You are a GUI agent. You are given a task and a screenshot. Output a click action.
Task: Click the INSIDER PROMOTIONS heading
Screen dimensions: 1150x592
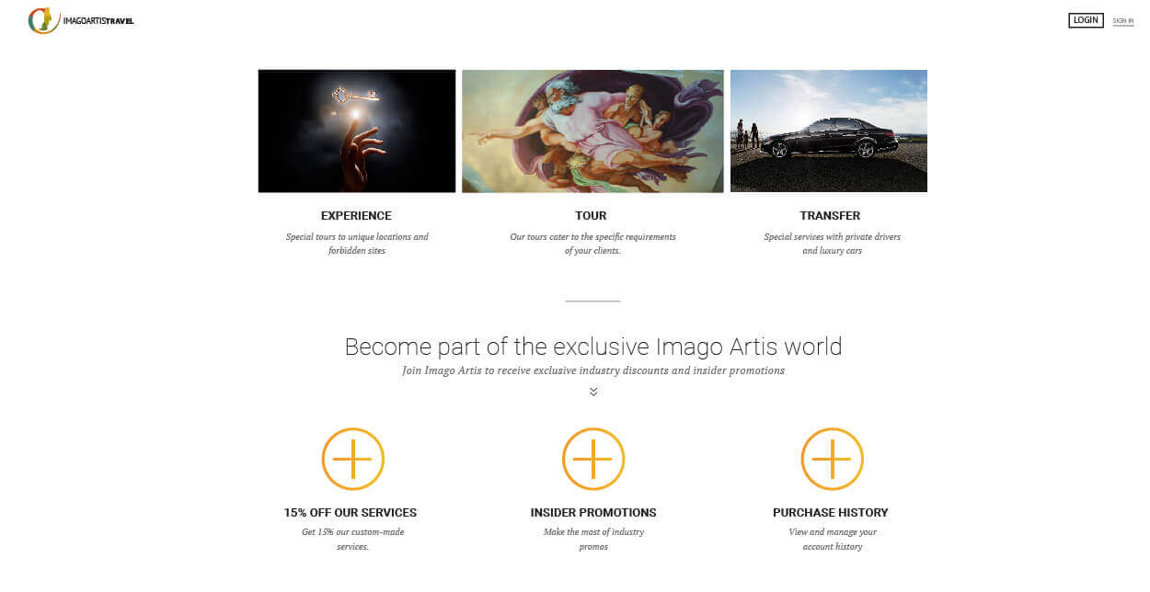[x=593, y=513]
